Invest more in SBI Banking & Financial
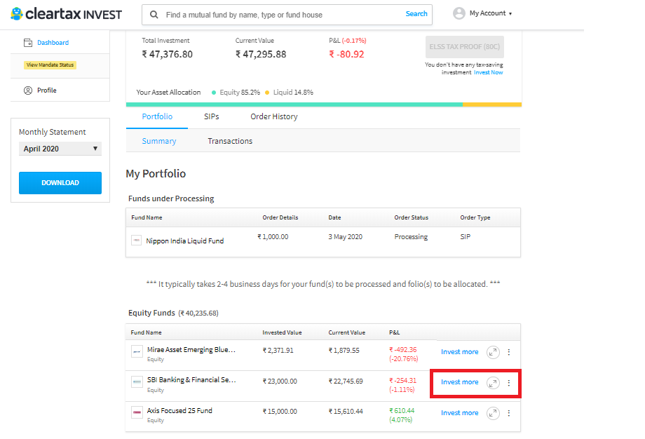This screenshot has width=645, height=439. click(459, 382)
